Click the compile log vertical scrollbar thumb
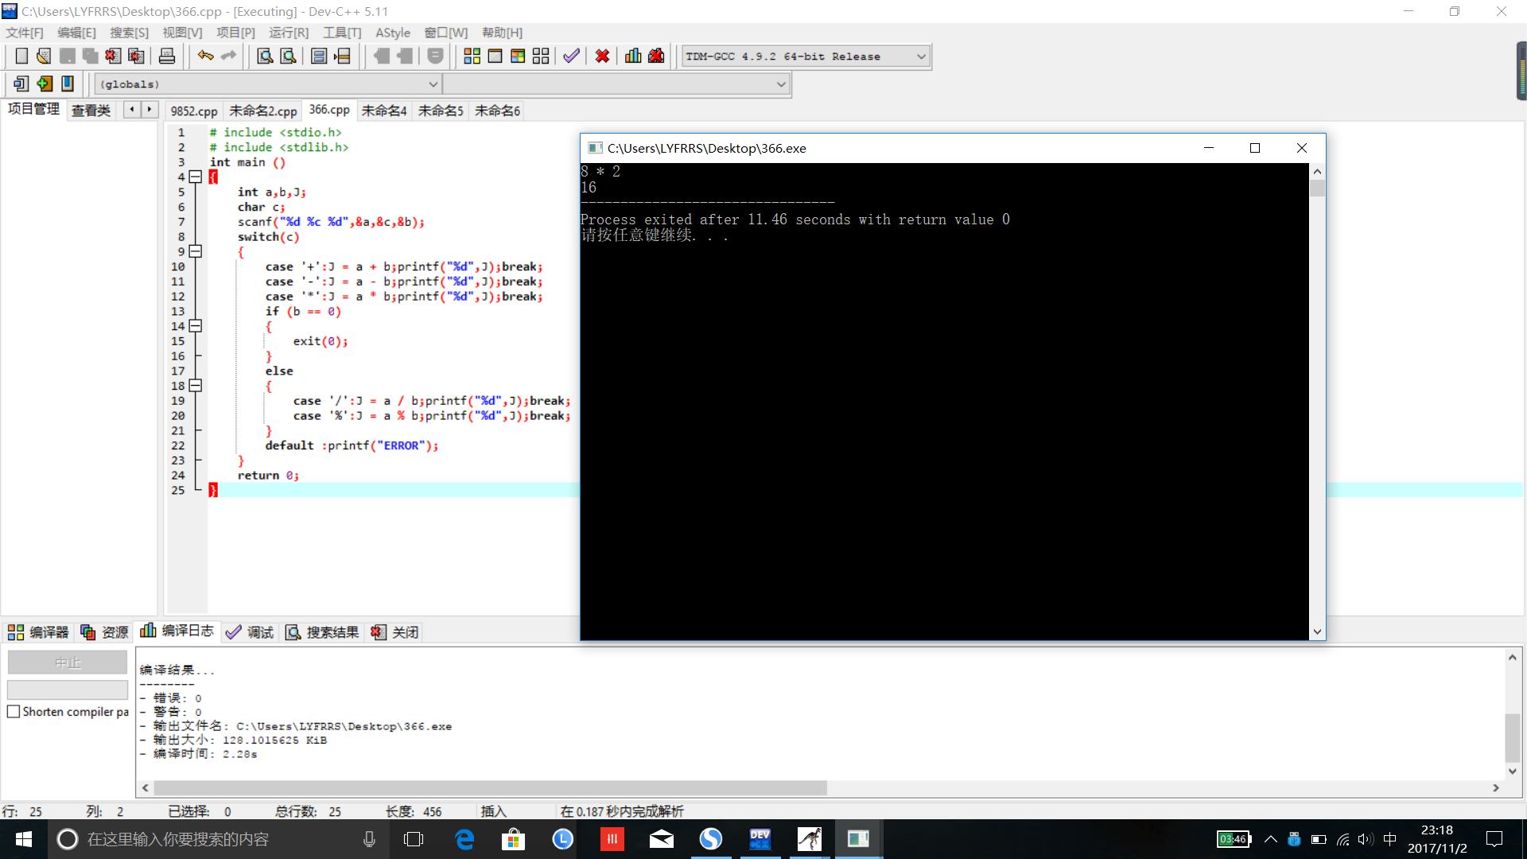 (x=1513, y=738)
